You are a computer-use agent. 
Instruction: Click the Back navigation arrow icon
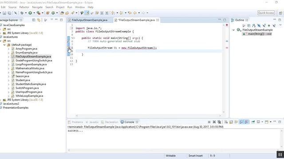tap(135, 13)
